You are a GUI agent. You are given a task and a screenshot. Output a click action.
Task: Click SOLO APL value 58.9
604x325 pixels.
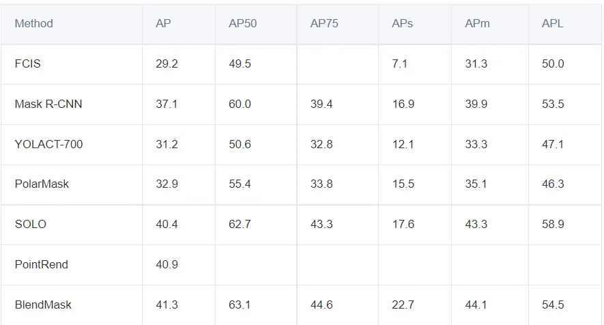(553, 224)
